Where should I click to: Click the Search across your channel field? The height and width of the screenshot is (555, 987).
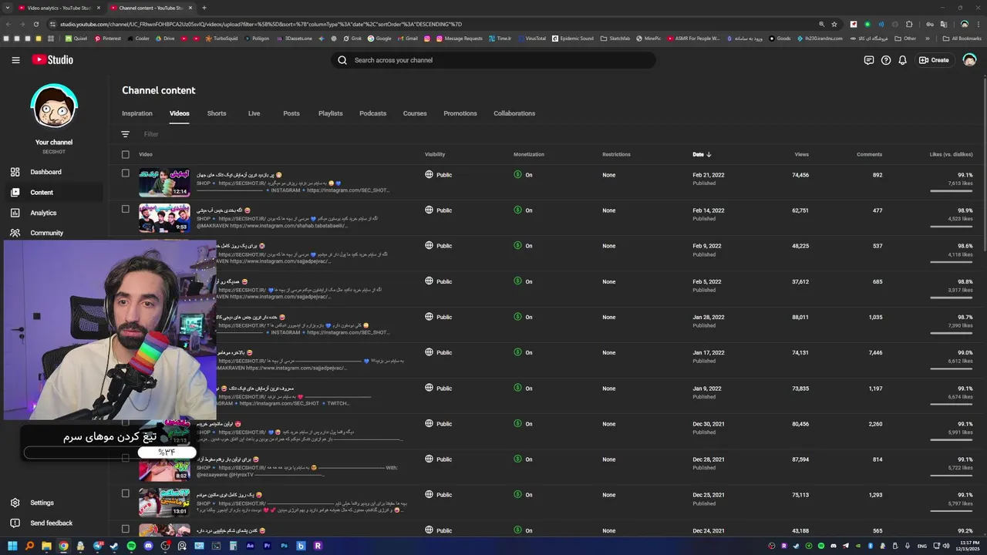coord(493,60)
